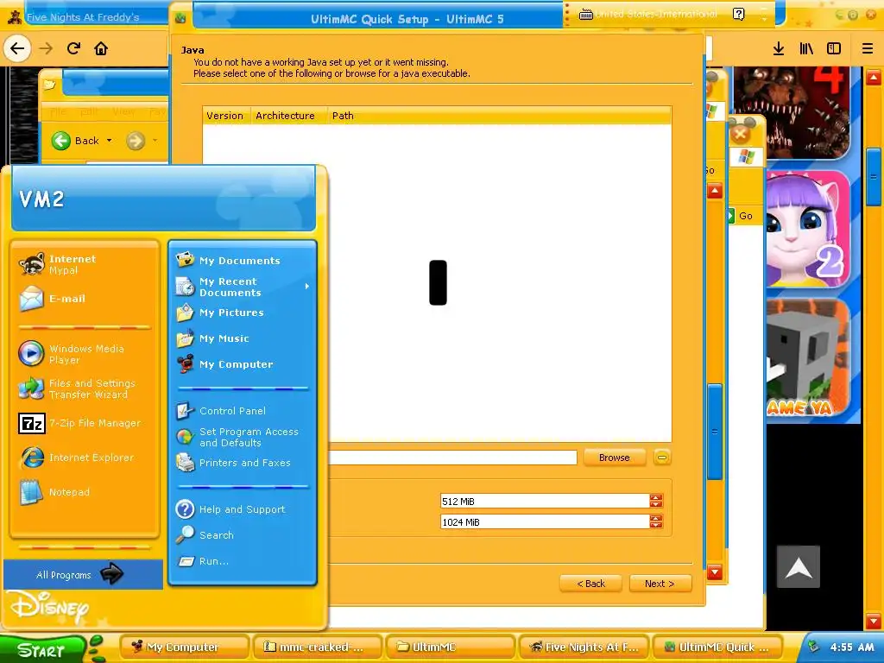Viewport: 884px width, 663px height.
Task: Switch to UltimMC Quick taskbar item
Action: click(x=717, y=647)
